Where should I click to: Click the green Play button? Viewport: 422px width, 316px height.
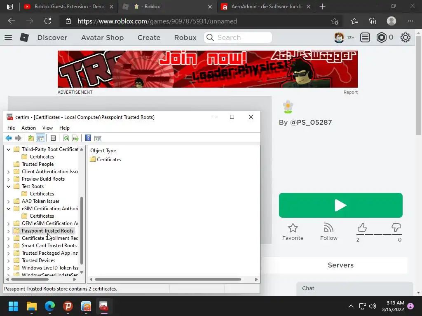pyautogui.click(x=341, y=205)
